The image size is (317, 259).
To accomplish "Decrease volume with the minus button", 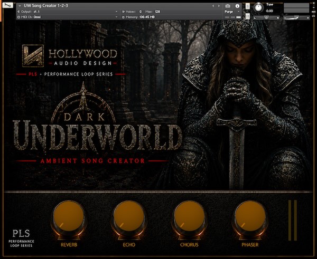I will pos(285,18).
